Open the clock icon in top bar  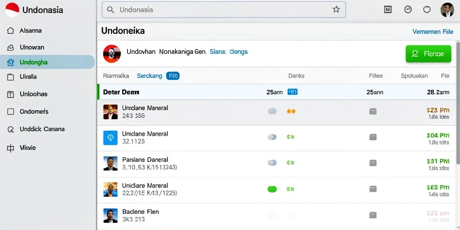point(408,10)
